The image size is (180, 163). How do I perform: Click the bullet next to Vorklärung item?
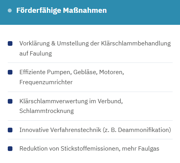(10, 43)
